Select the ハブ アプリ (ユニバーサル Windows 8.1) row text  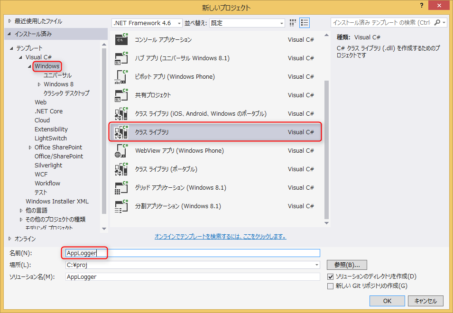click(x=182, y=58)
